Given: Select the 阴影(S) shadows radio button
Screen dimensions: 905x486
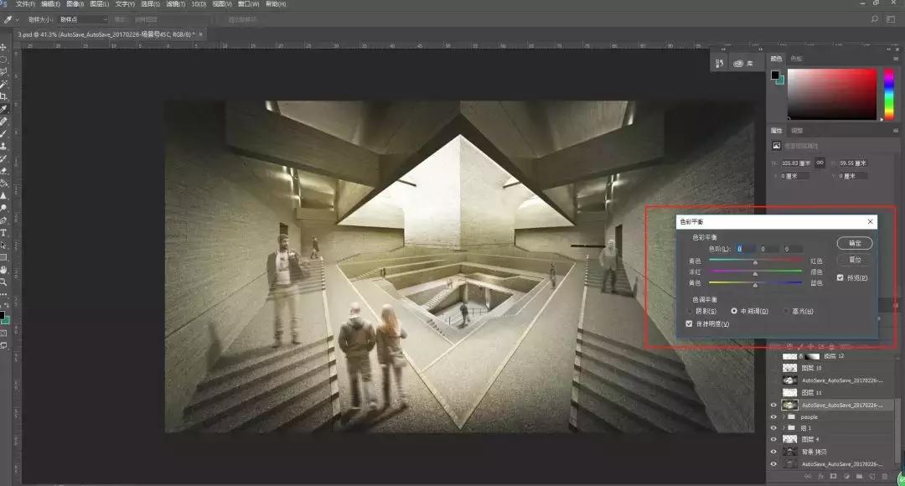Looking at the screenshot, I should 689,311.
